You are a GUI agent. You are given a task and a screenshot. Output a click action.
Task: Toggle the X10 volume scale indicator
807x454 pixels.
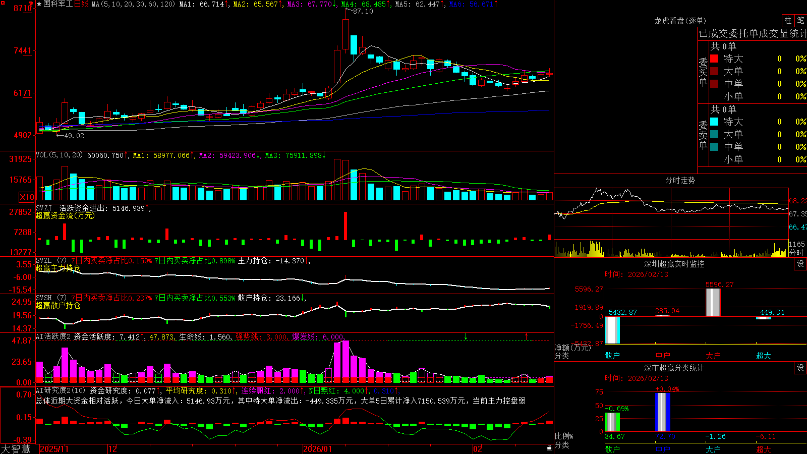click(27, 197)
